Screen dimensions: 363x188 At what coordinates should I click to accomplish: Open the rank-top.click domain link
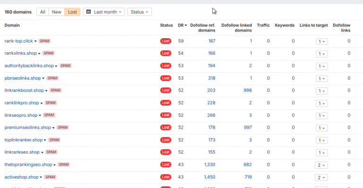(x=19, y=41)
